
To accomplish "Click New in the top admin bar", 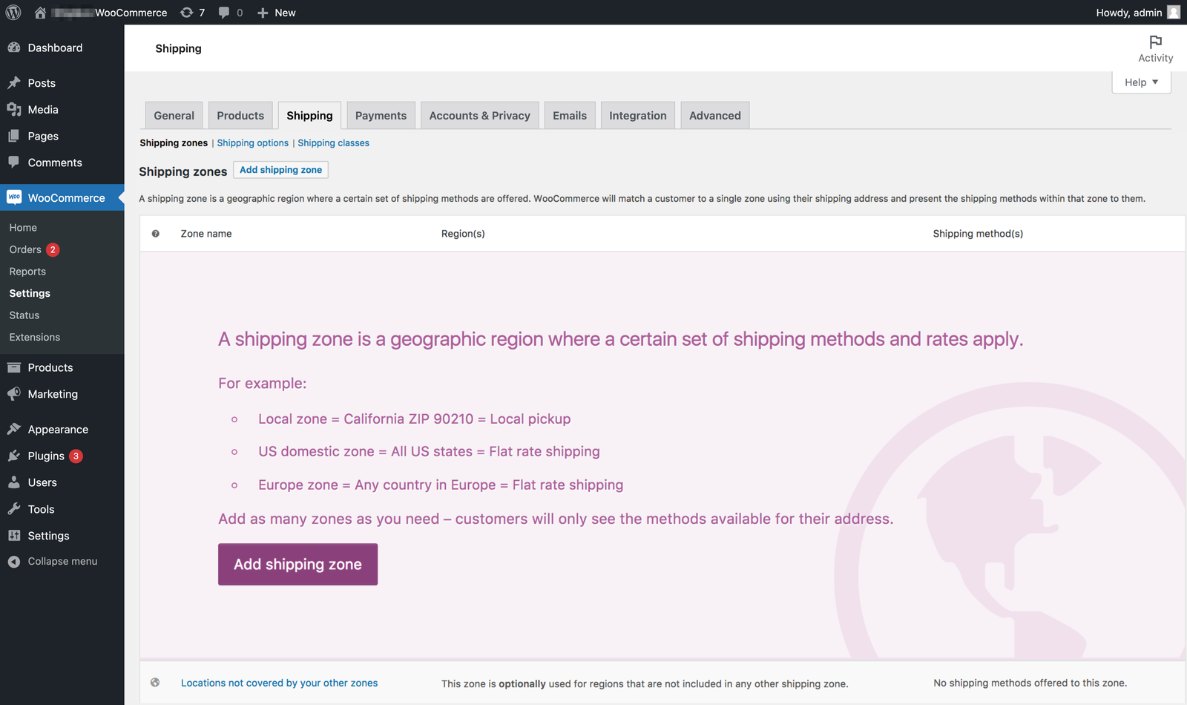I will 276,12.
